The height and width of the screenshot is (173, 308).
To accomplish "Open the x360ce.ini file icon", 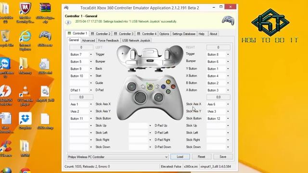I will click(x=45, y=66).
